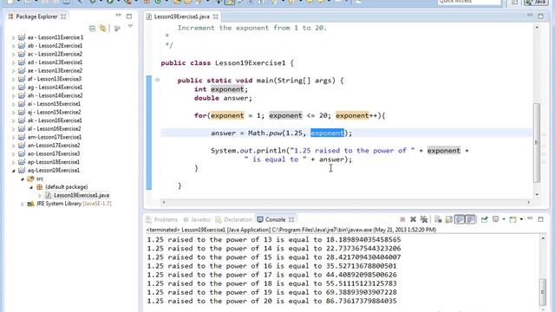Click the editor horizontal scrollbar right arrow

click(x=529, y=202)
